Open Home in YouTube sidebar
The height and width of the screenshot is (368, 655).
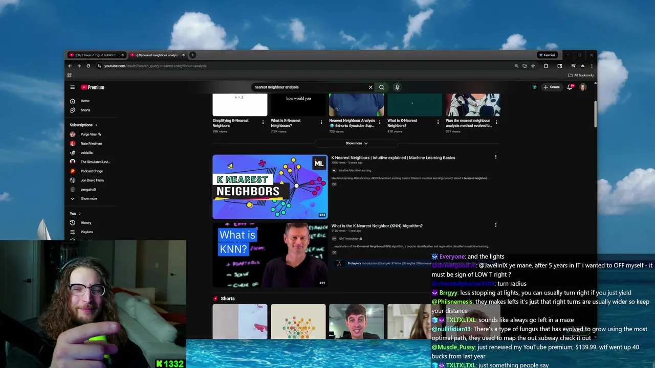pyautogui.click(x=85, y=101)
